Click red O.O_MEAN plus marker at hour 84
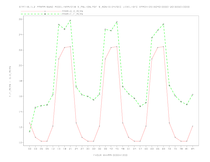210x162 pixels. coord(192,126)
